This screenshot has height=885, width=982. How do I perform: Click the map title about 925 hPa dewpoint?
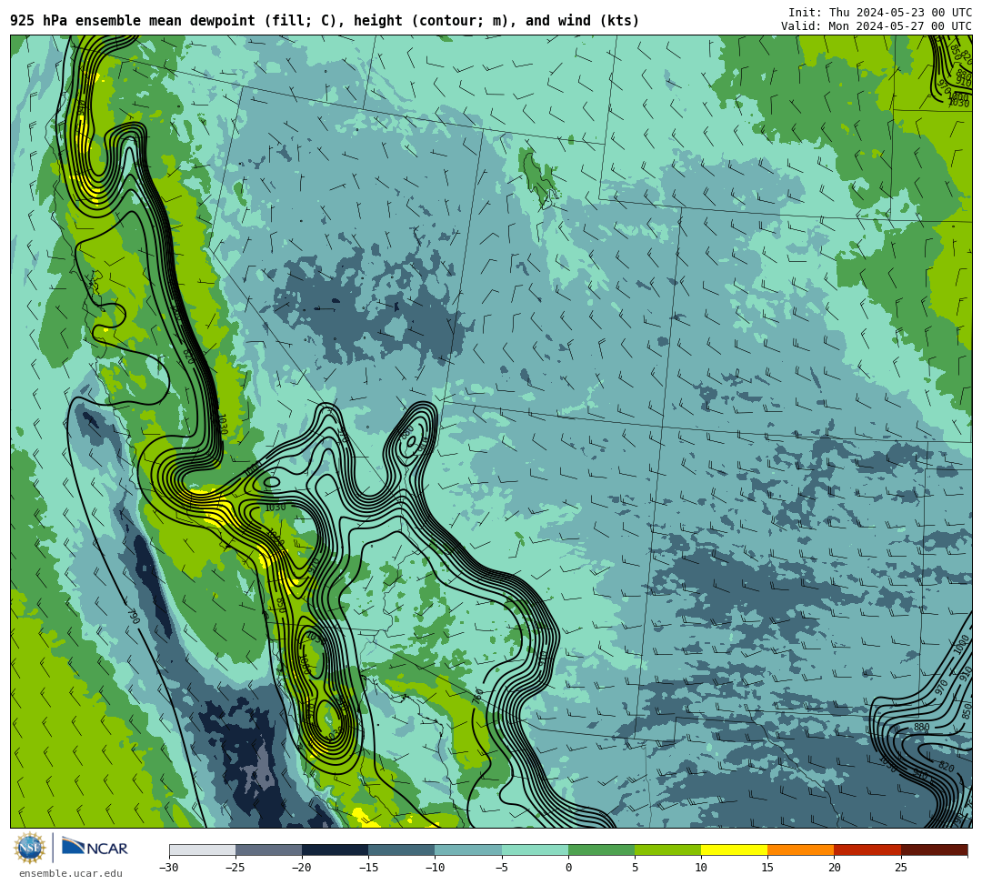point(325,21)
